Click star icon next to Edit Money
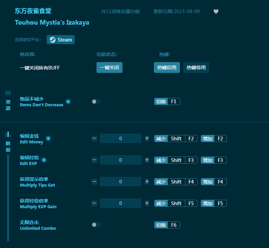The width and height of the screenshot is (269, 248). pos(48,138)
